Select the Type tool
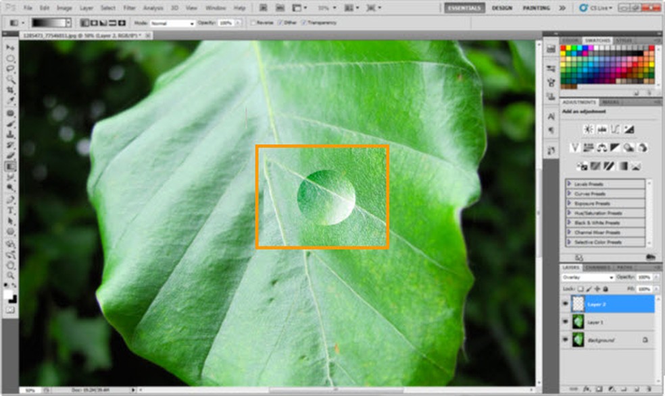This screenshot has width=665, height=396. pos(11,210)
